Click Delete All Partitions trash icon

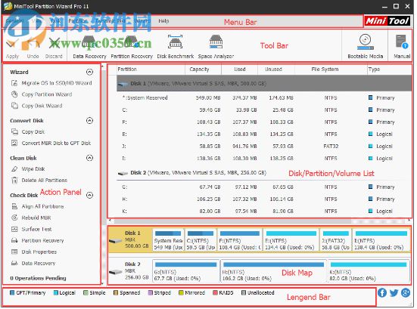(14, 181)
